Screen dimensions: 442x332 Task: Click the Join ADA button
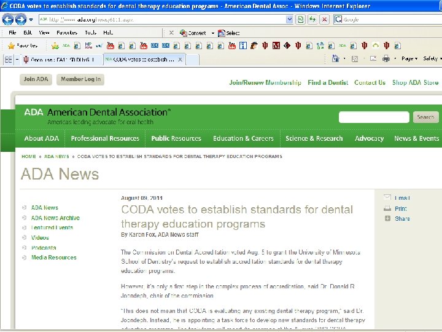pos(36,79)
